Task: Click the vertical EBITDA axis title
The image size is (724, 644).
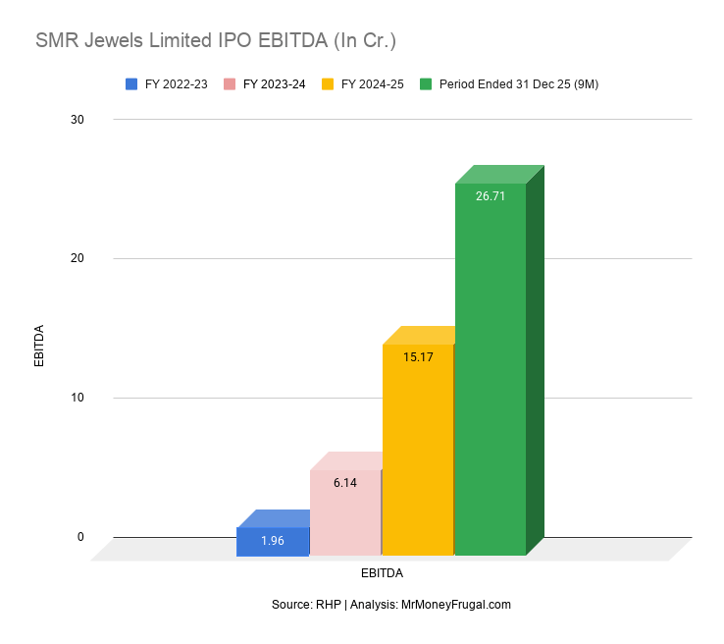Action: pos(39,346)
